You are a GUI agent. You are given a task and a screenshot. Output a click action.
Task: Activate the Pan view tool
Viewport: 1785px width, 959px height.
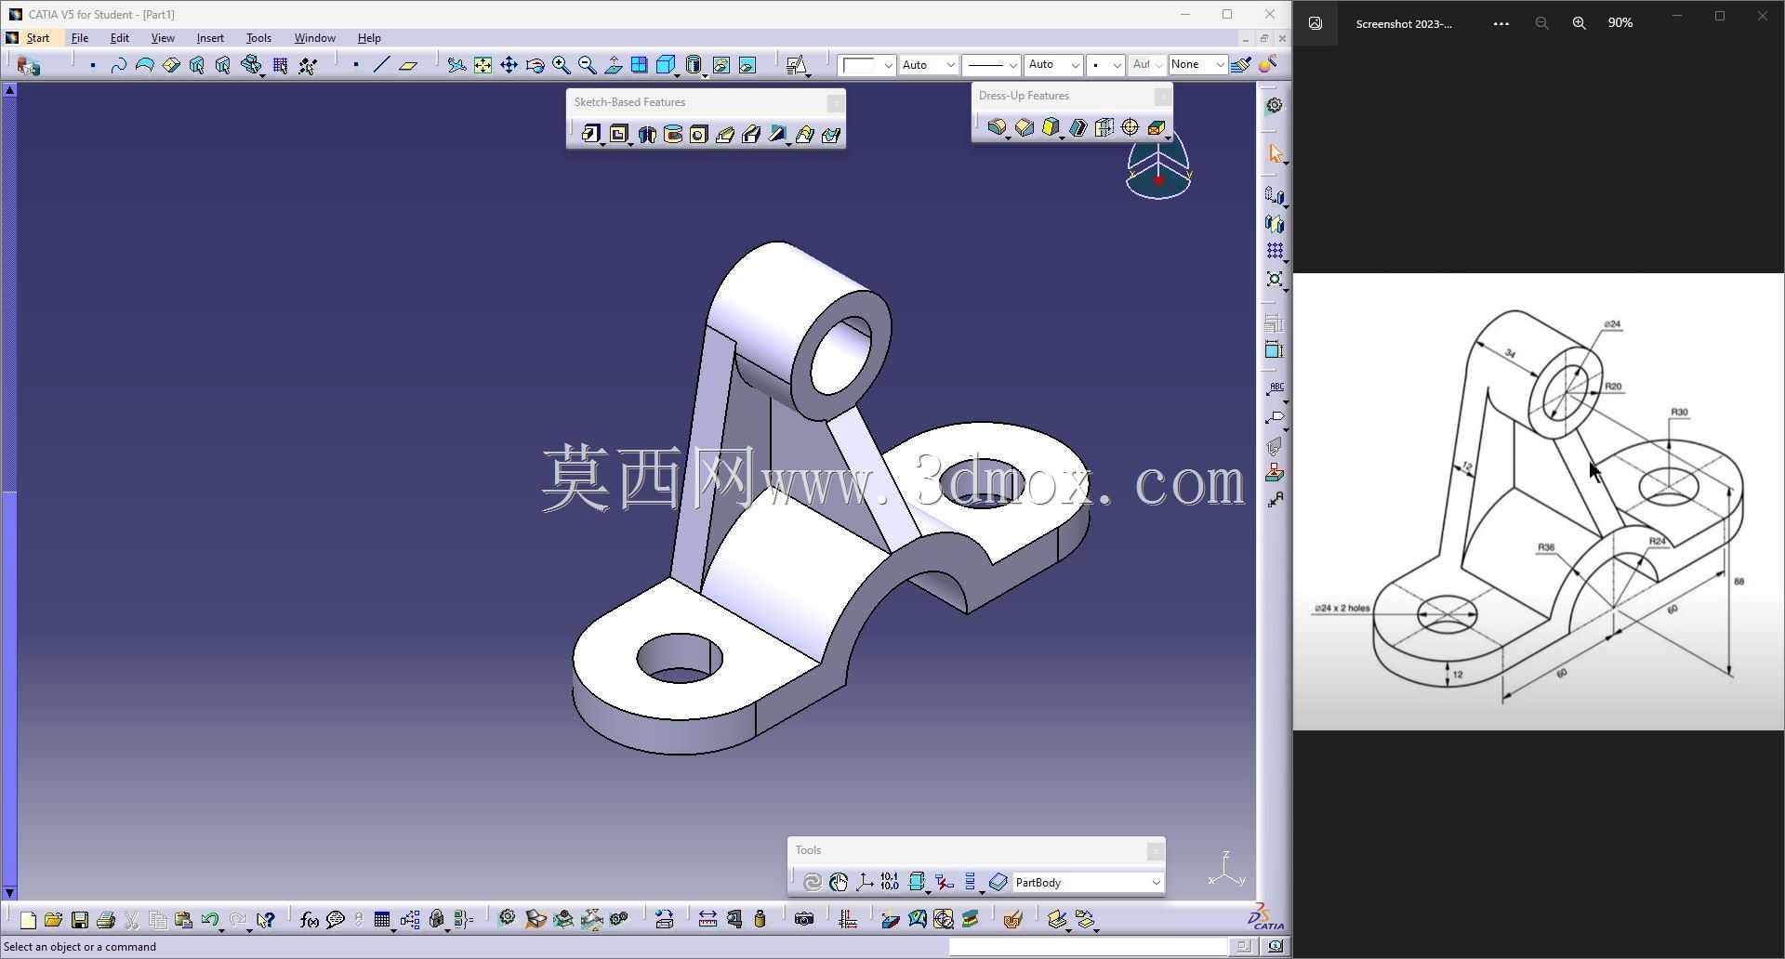click(x=509, y=64)
